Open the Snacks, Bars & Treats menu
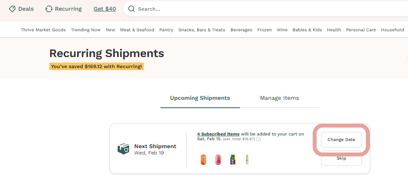The image size is (408, 183). click(202, 30)
